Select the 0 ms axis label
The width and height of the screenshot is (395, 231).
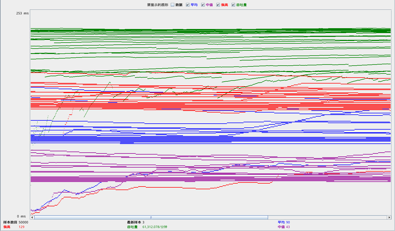click(21, 216)
